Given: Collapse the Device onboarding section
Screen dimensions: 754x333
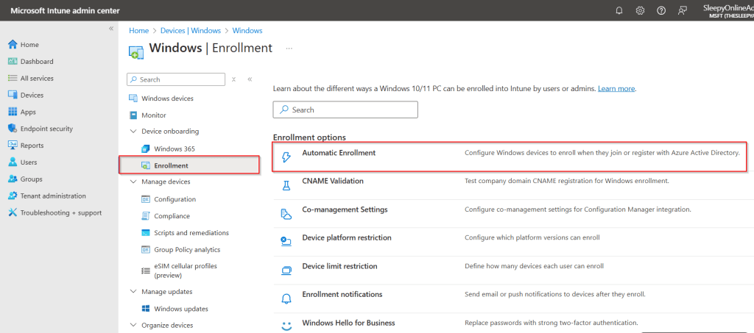Looking at the screenshot, I should coord(133,132).
